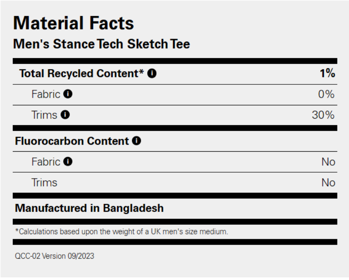The height and width of the screenshot is (280, 349).
Task: Select the Material Facts heading
Action: [x=74, y=23]
